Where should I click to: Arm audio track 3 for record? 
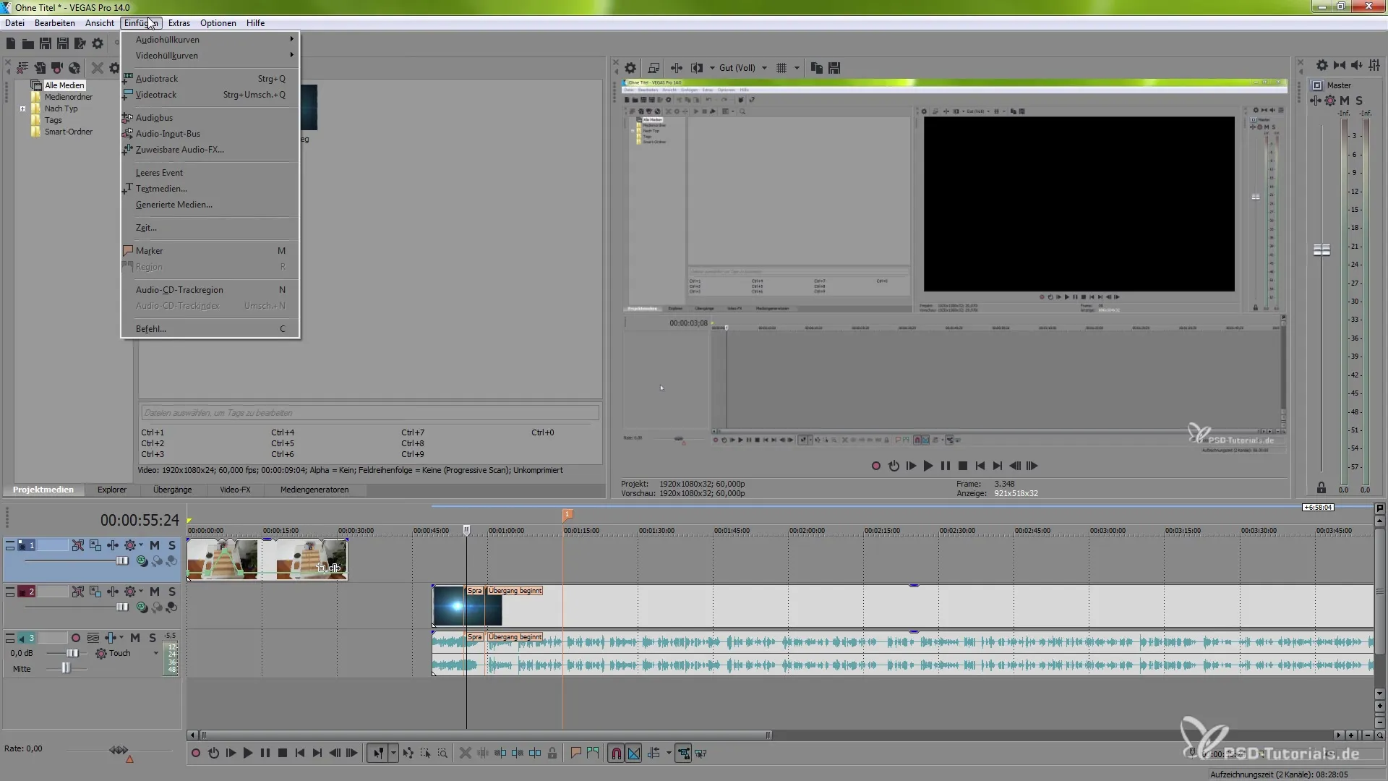click(x=76, y=638)
